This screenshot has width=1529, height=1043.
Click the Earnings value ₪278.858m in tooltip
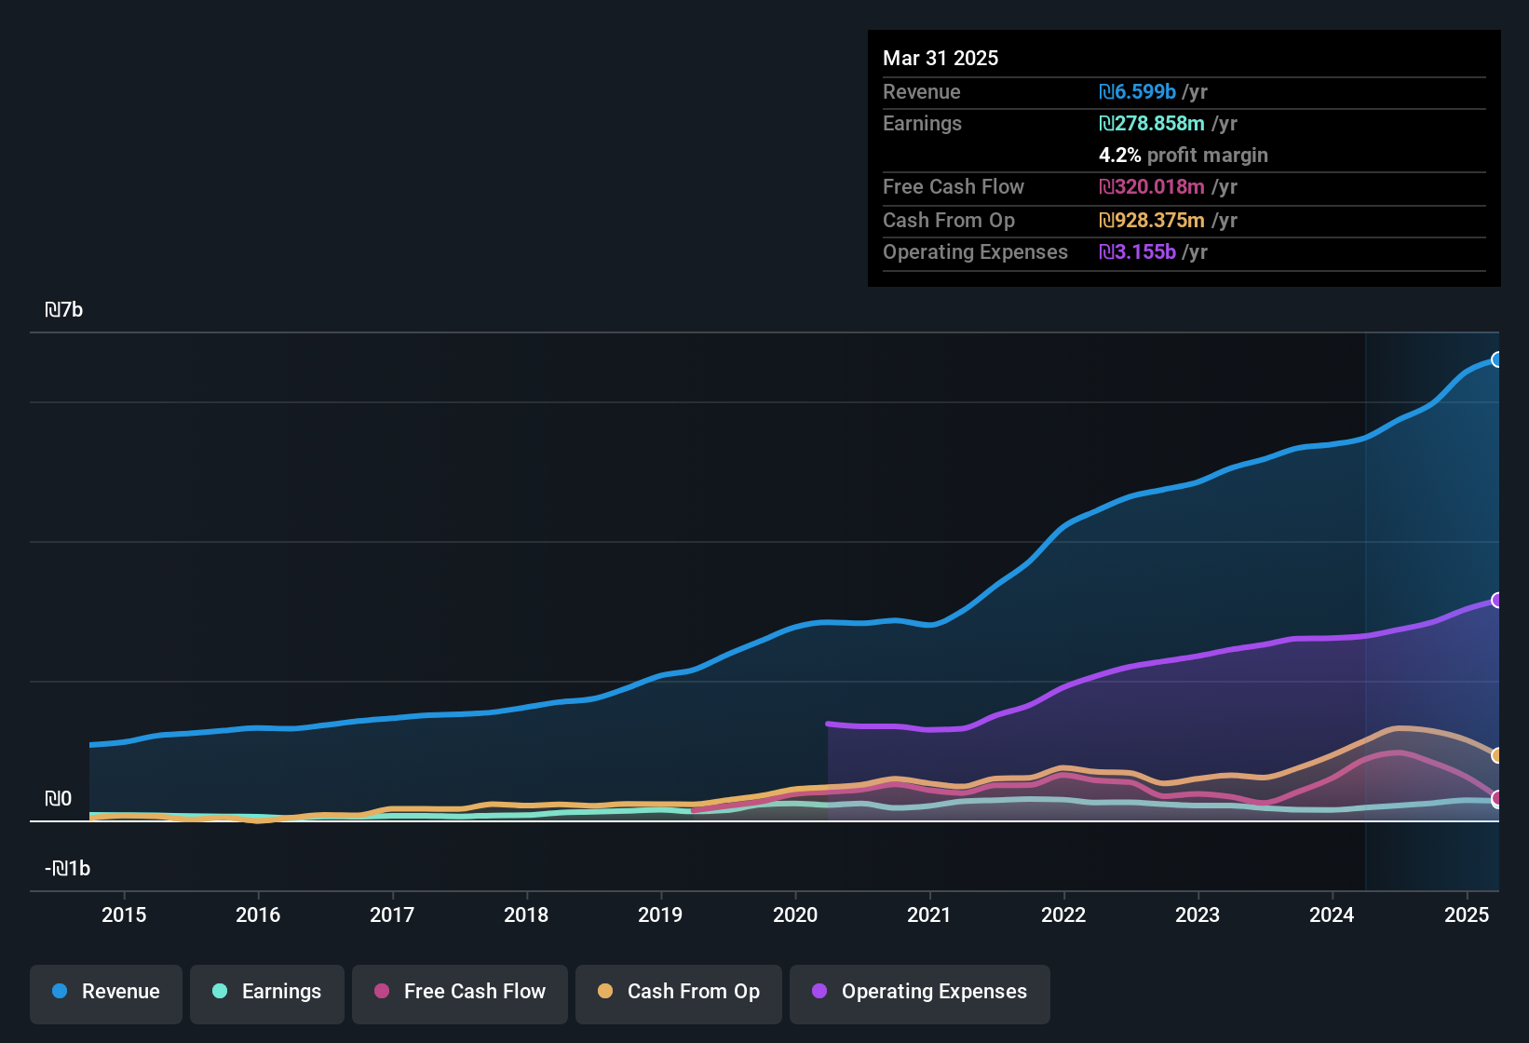click(1152, 124)
